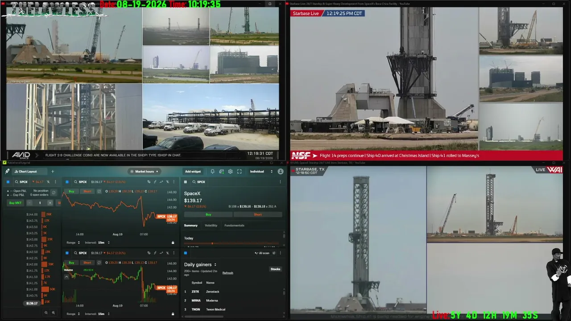This screenshot has height=321, width=571.
Task: Click the Add widget button
Action: (x=193, y=171)
